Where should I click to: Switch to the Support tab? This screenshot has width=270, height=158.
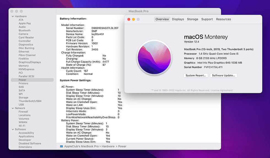(207, 19)
